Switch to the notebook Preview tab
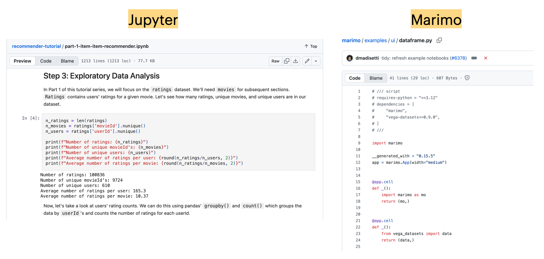544x259 pixels. 22,61
